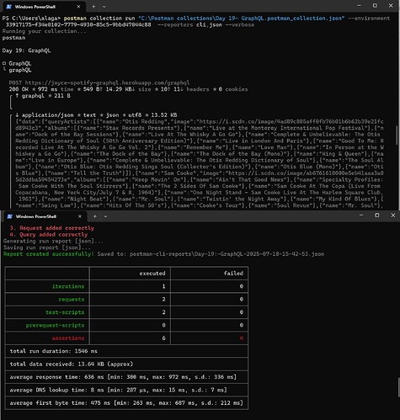Viewport: 400px width, 420px height.
Task: Click the 'test-scripts' row label
Action: click(x=65, y=312)
